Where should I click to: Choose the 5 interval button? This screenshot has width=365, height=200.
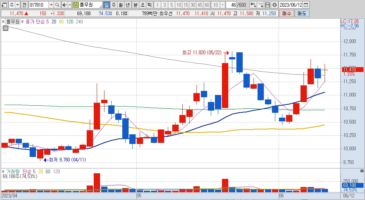(x=172, y=5)
